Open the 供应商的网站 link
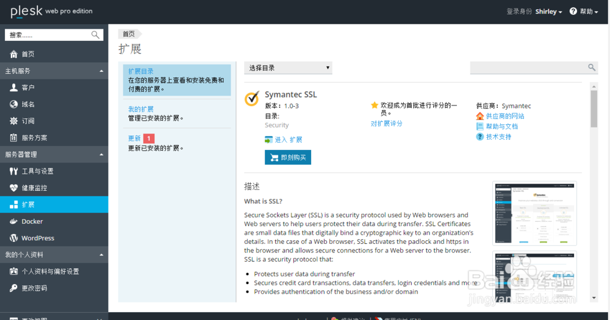This screenshot has width=610, height=320. coord(505,116)
